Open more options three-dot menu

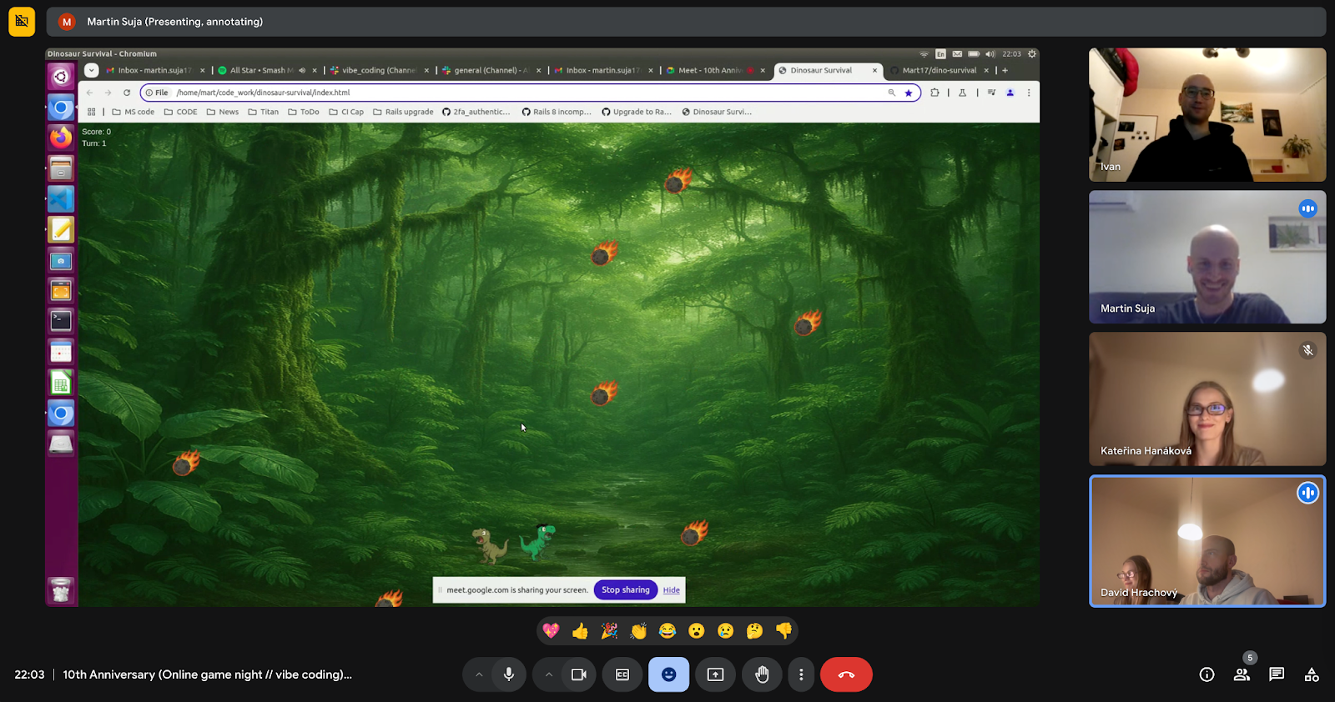[801, 674]
